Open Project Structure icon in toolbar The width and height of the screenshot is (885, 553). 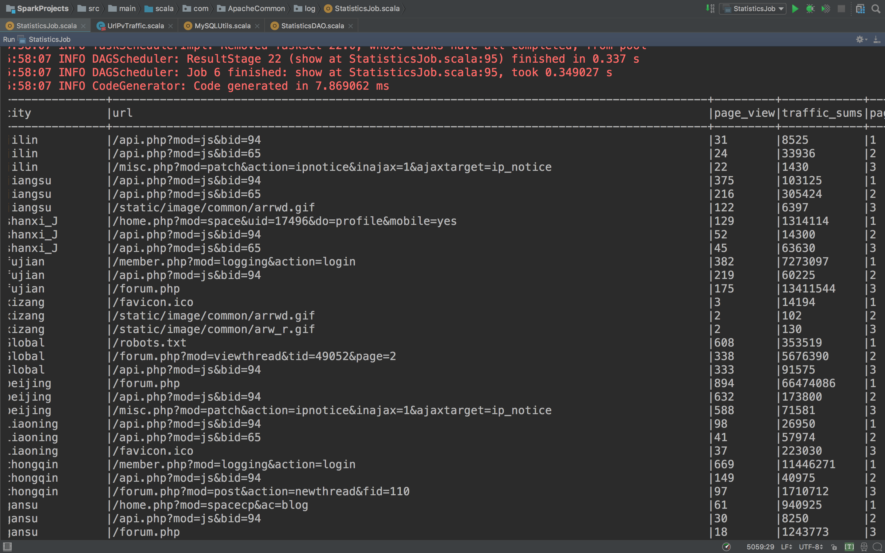(x=860, y=8)
